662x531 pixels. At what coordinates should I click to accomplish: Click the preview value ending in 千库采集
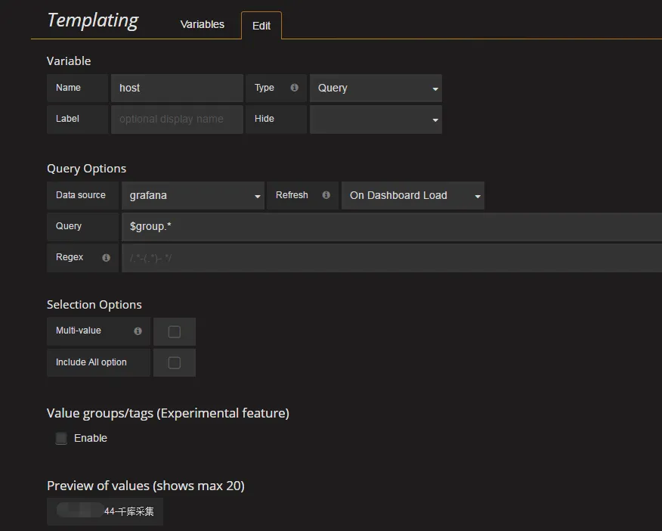(106, 512)
